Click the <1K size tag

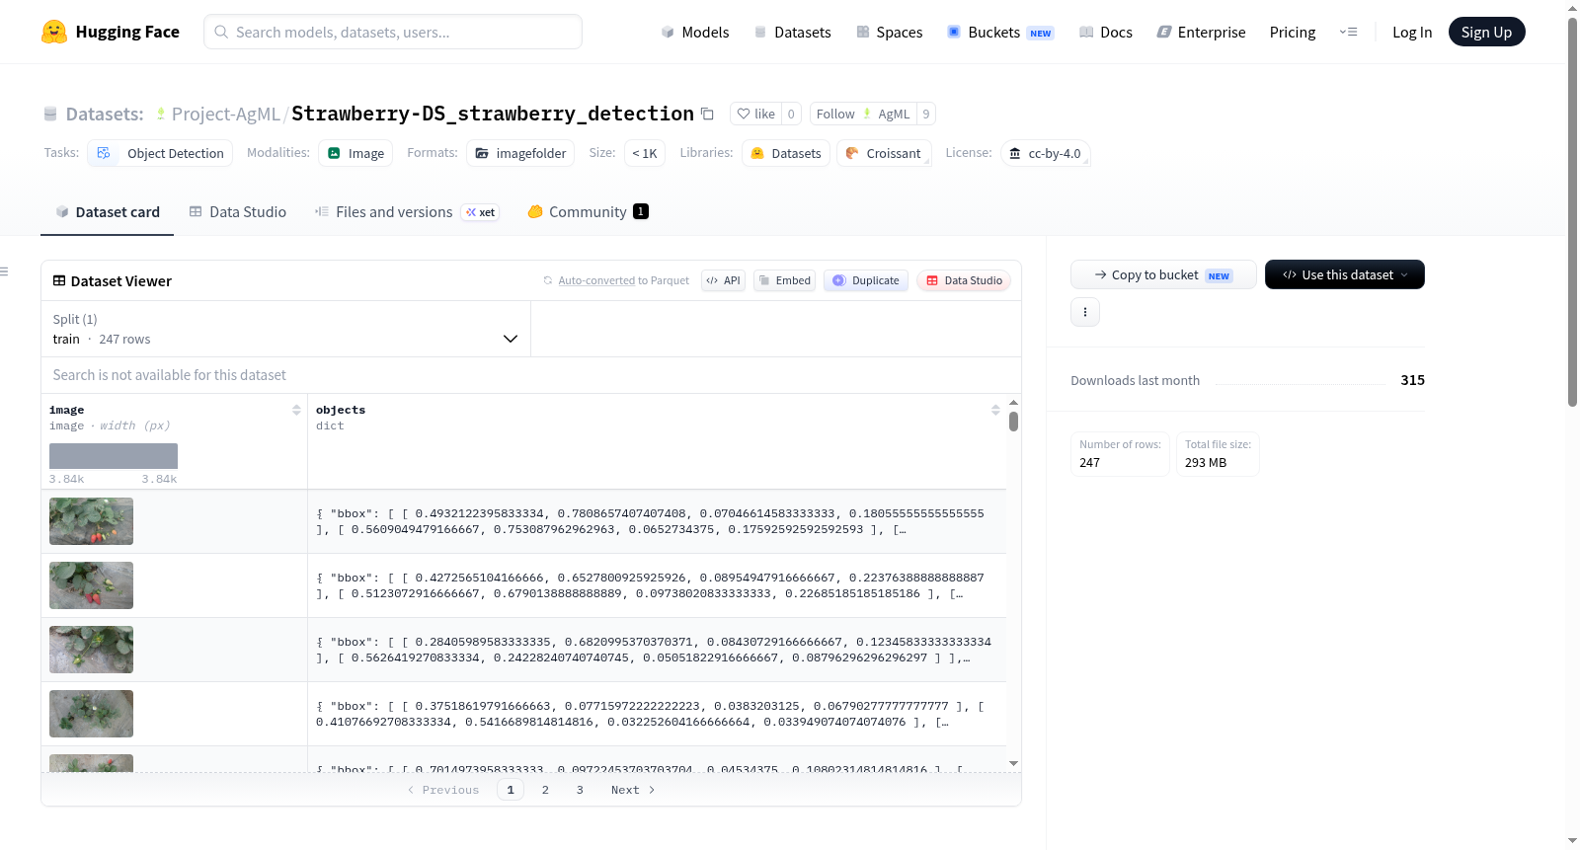(645, 153)
